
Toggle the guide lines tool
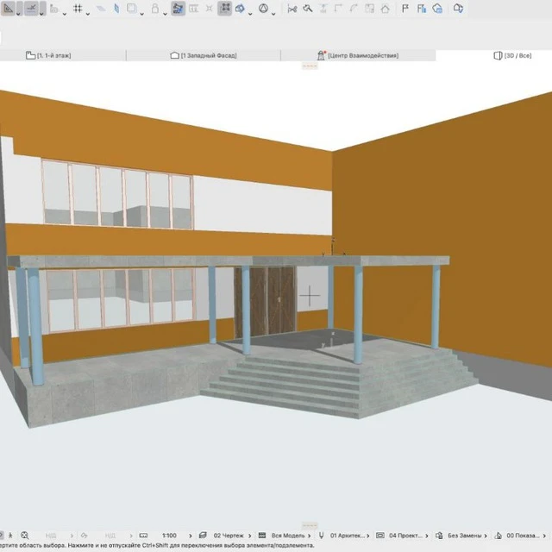32,9
